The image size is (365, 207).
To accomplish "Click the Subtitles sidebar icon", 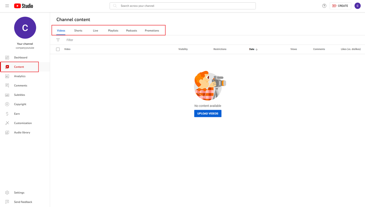I will pyautogui.click(x=7, y=95).
